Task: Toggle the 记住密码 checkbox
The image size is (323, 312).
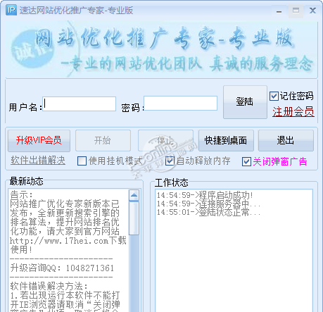Action: tap(274, 96)
